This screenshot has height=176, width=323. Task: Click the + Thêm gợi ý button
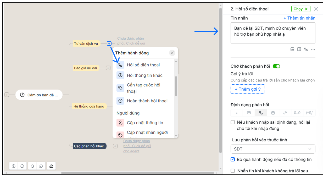tap(248, 89)
